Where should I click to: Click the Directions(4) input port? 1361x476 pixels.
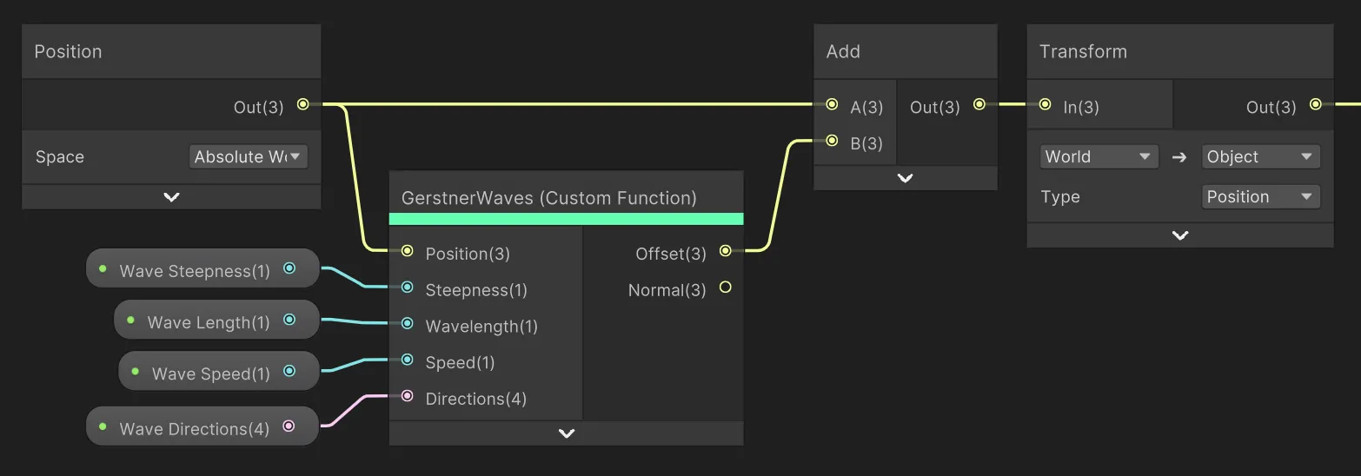tap(407, 396)
